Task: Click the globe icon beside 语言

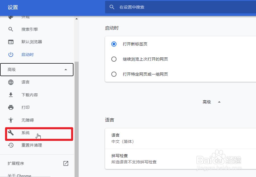Action: (x=11, y=82)
